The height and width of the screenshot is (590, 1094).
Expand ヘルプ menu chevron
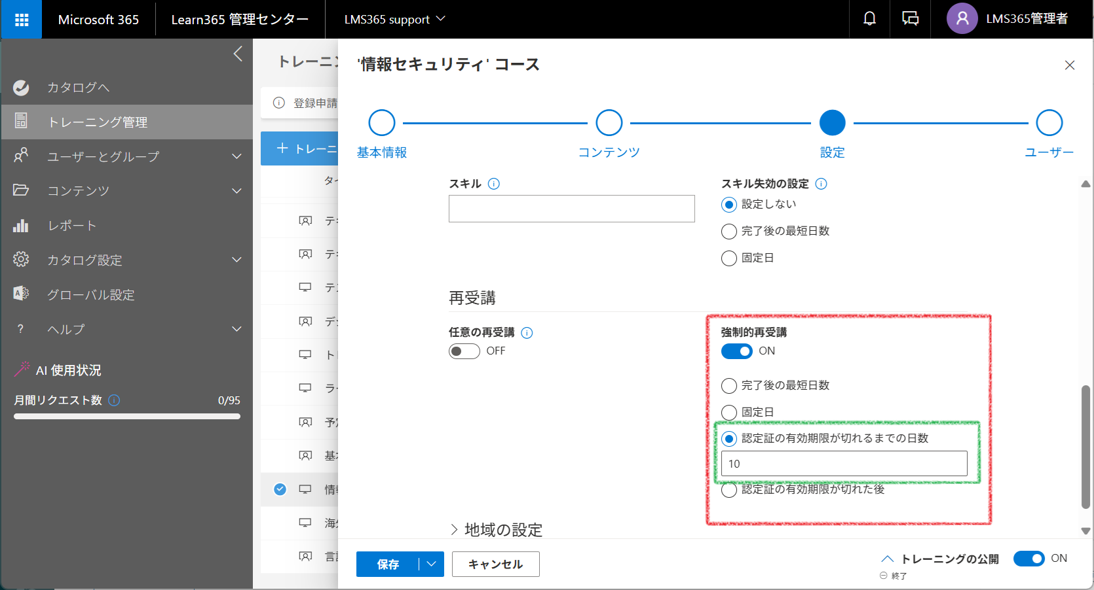[236, 329]
